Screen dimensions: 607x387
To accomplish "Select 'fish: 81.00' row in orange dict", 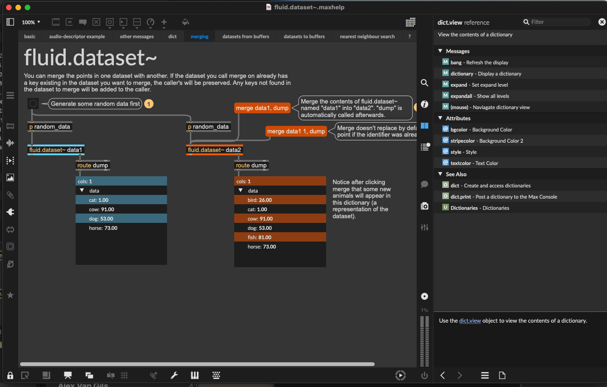I will click(x=280, y=237).
